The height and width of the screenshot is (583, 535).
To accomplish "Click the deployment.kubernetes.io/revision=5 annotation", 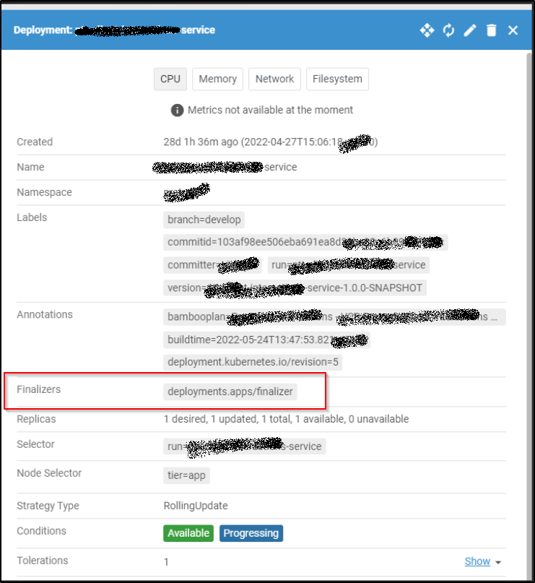I will (x=253, y=362).
